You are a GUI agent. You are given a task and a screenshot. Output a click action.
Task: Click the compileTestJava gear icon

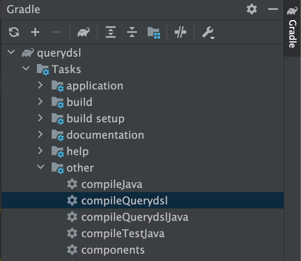(x=72, y=234)
